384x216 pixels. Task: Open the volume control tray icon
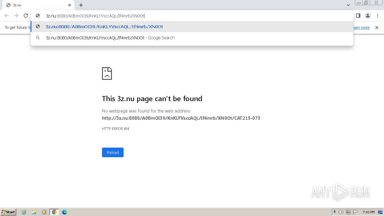point(341,212)
